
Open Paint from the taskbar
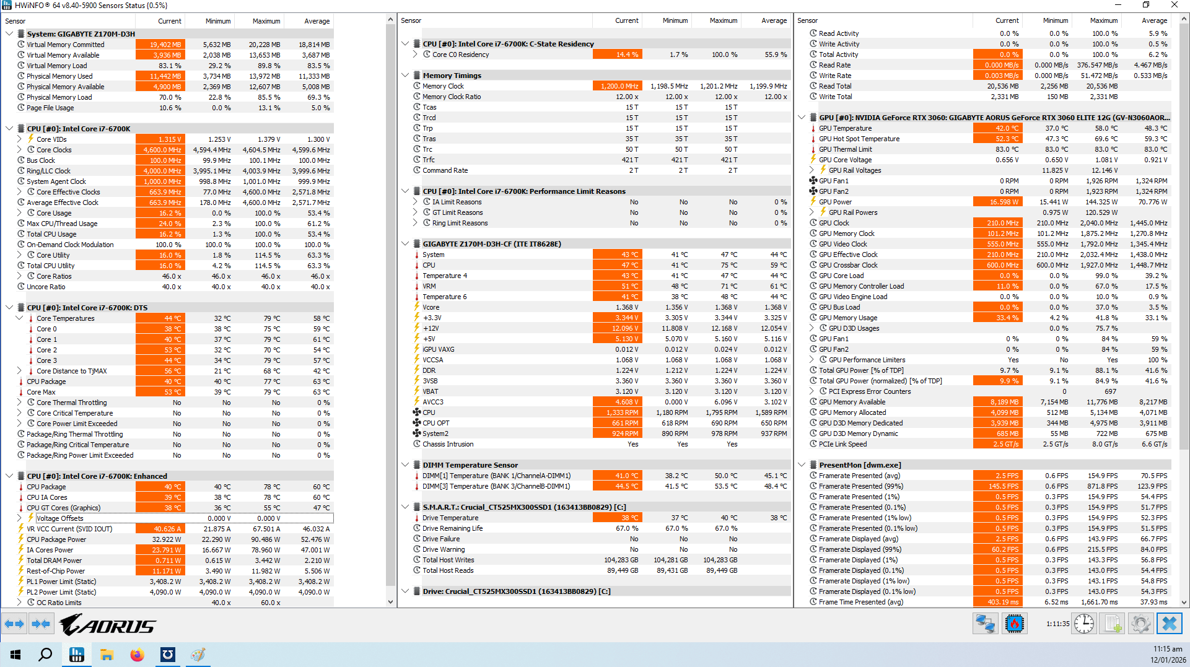pyautogui.click(x=198, y=655)
